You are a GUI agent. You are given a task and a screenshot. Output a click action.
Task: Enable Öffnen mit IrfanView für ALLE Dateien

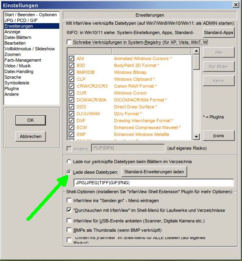pos(69,240)
